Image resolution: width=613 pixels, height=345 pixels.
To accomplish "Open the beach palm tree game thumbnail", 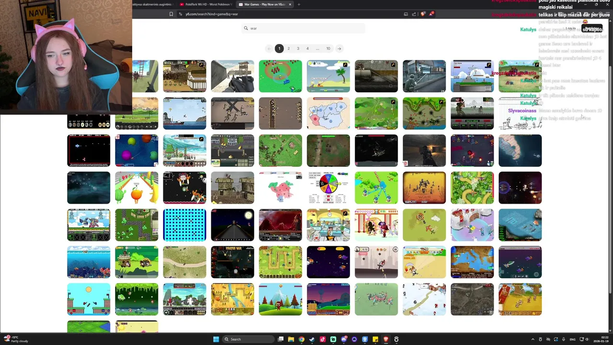I will (x=328, y=76).
